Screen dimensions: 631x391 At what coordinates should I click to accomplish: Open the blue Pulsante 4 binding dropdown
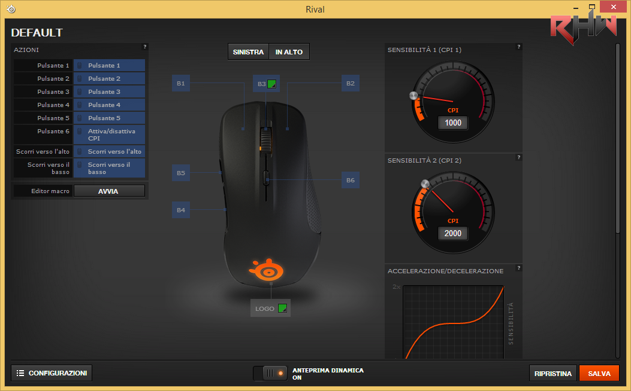(109, 105)
